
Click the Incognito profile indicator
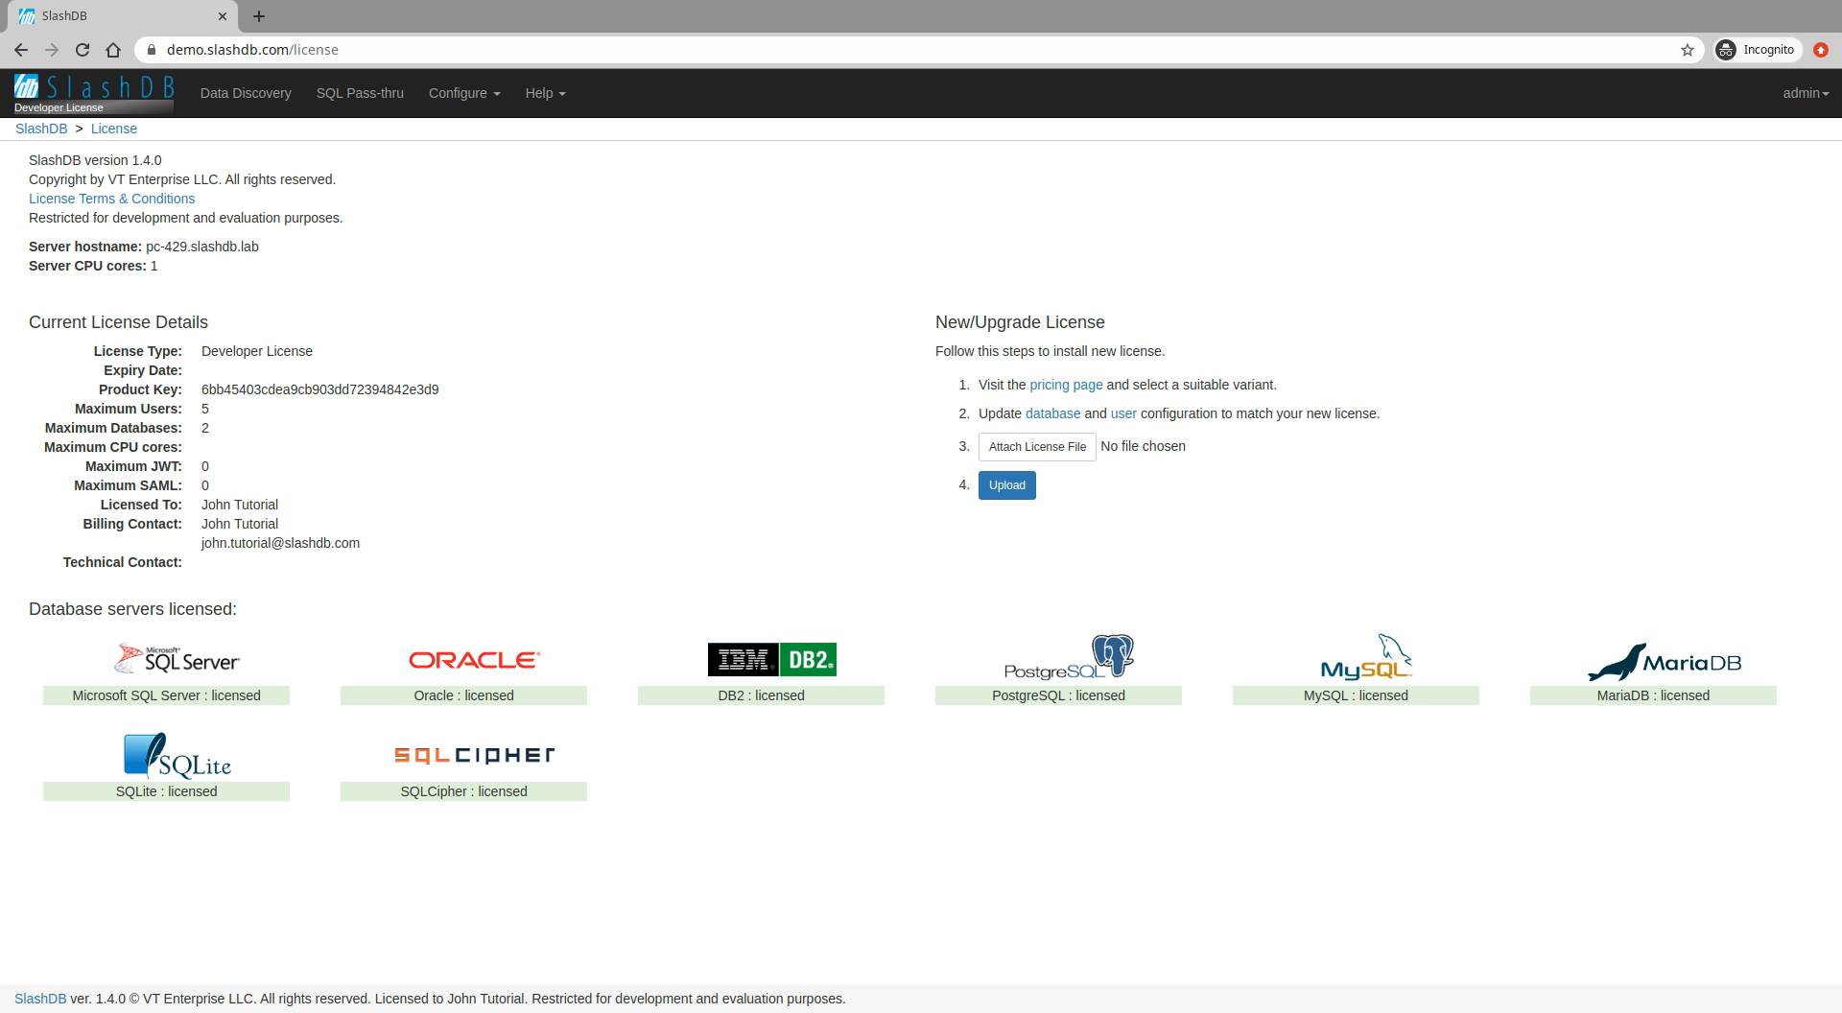[1756, 50]
